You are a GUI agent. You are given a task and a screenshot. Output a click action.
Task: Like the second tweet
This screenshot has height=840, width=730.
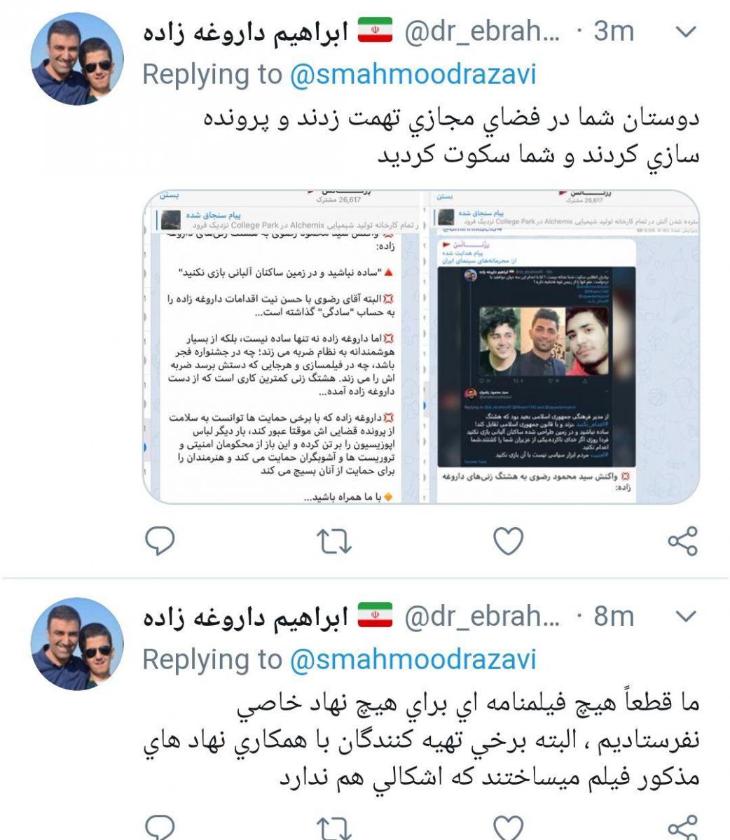[508, 828]
